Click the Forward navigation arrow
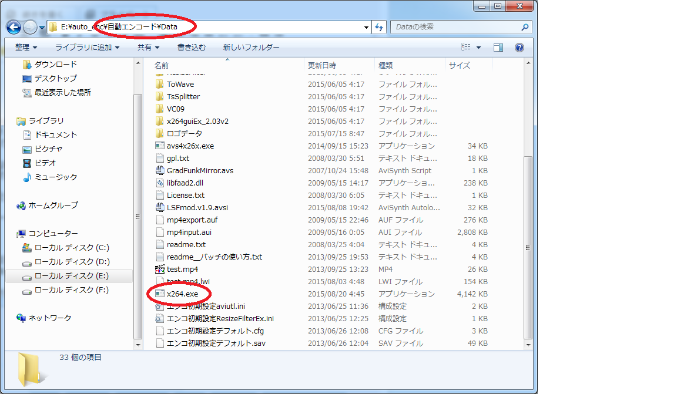Screen dimensions: 677x394 pyautogui.click(x=30, y=27)
